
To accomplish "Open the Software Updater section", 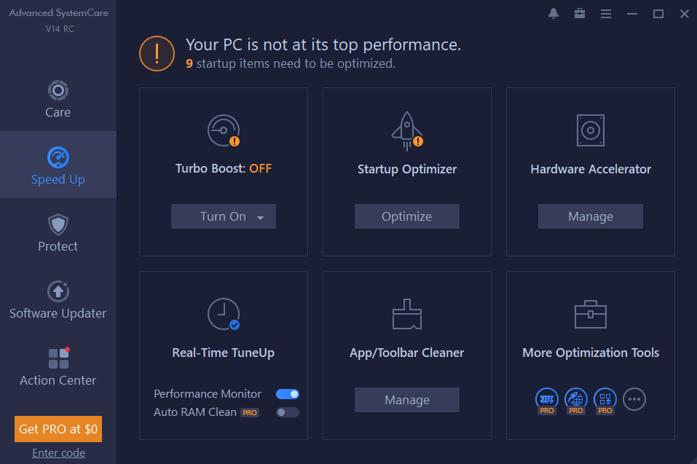I will (x=58, y=300).
